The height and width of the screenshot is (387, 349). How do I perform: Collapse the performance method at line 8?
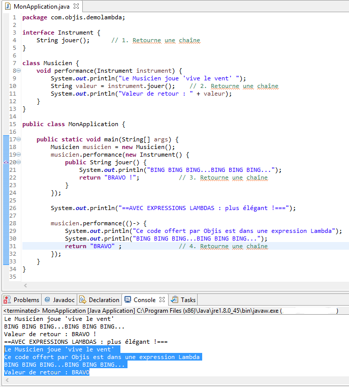(x=19, y=71)
